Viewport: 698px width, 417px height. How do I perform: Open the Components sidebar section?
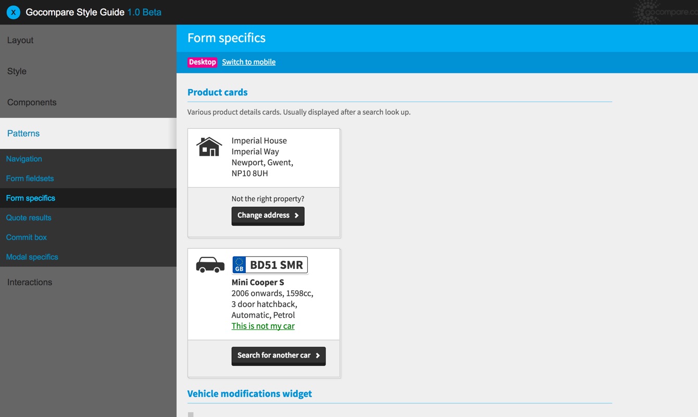coord(88,102)
